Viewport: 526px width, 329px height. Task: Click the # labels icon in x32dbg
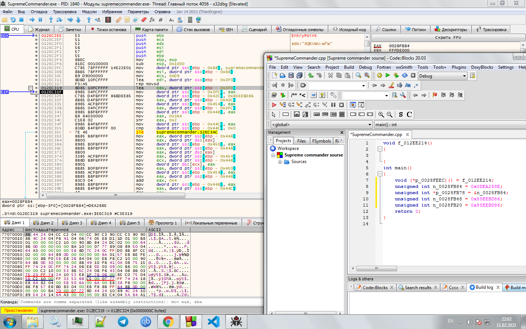(x=161, y=20)
